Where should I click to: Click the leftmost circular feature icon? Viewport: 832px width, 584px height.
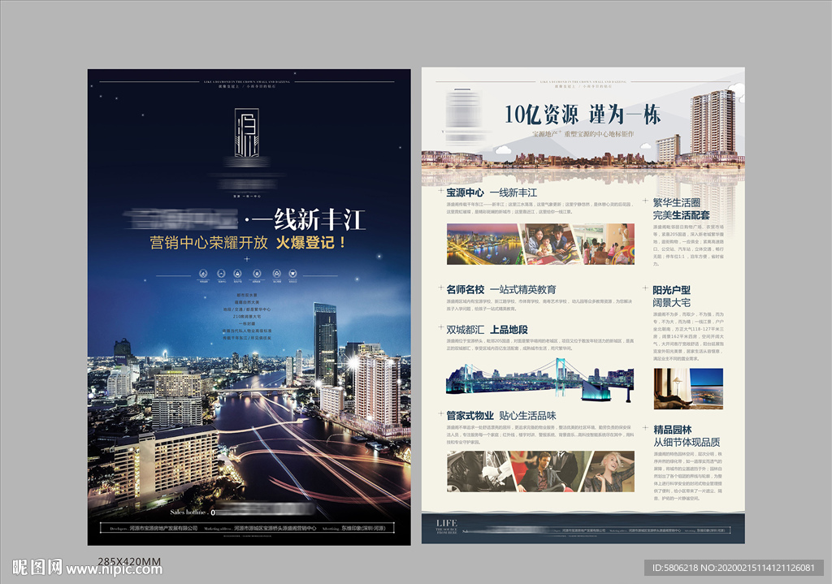coord(203,274)
